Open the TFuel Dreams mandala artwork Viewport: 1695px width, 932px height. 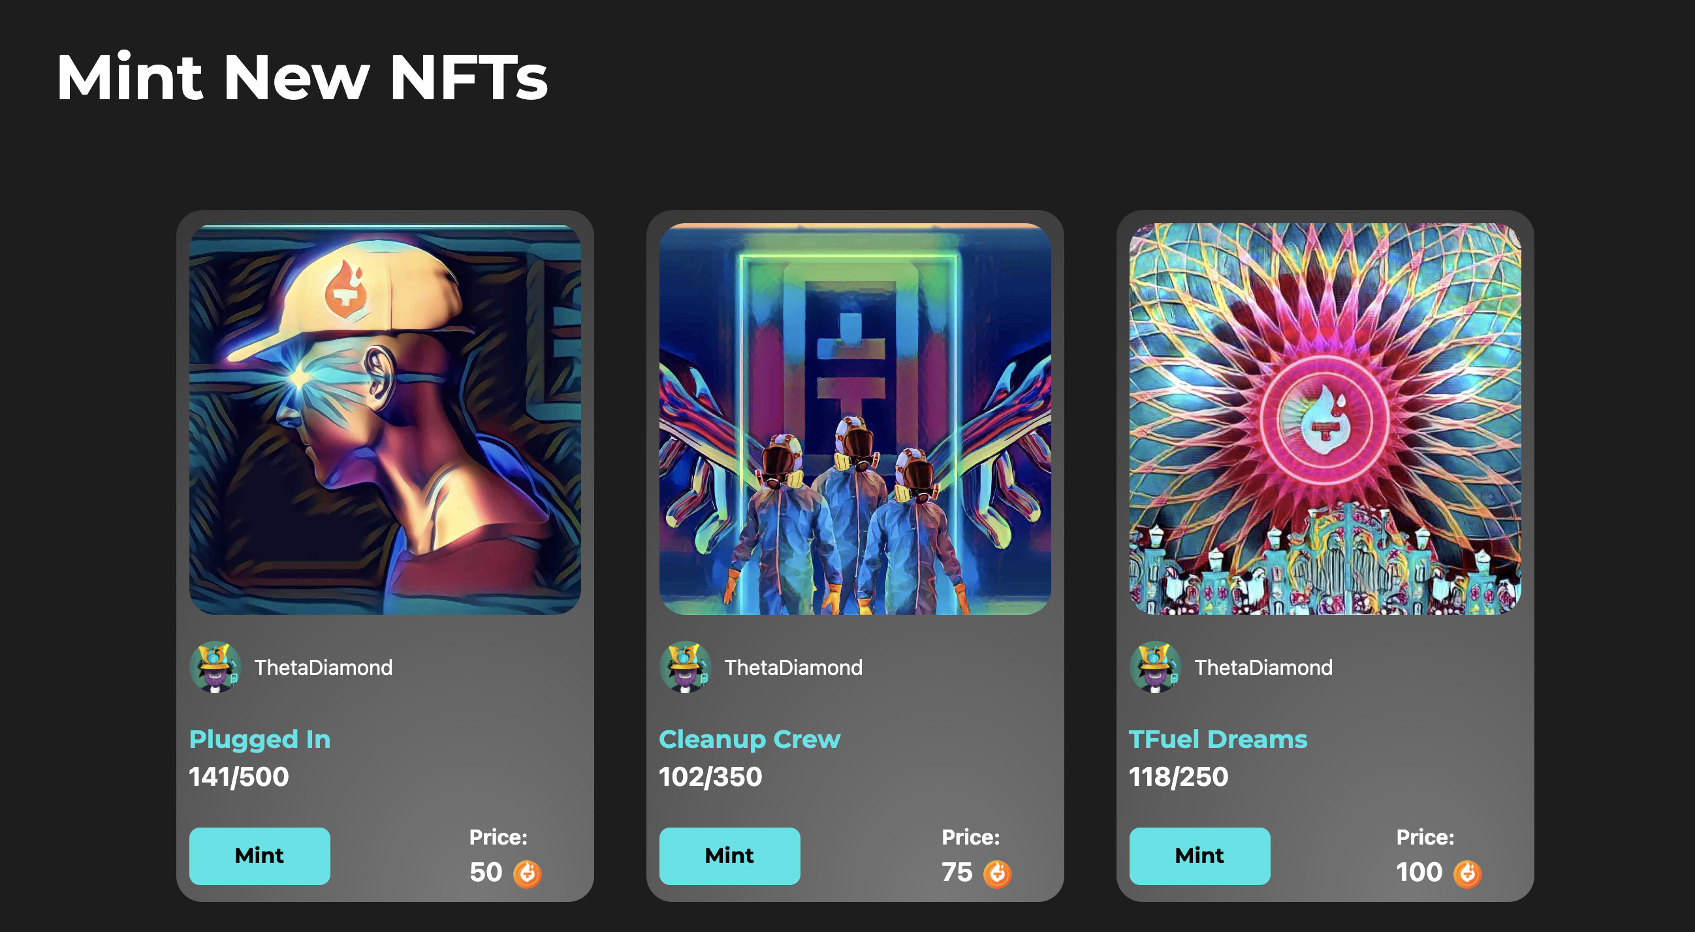point(1325,419)
